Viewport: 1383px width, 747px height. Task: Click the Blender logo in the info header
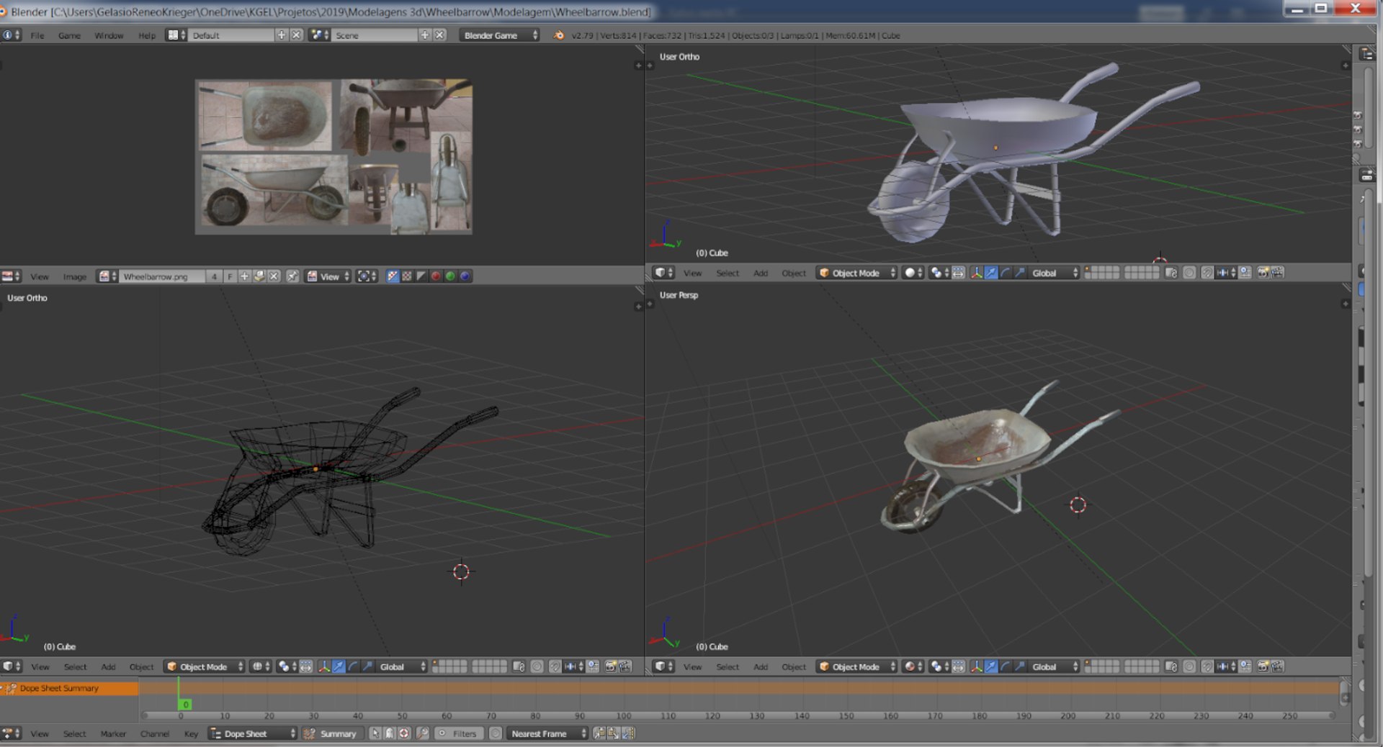coord(558,35)
